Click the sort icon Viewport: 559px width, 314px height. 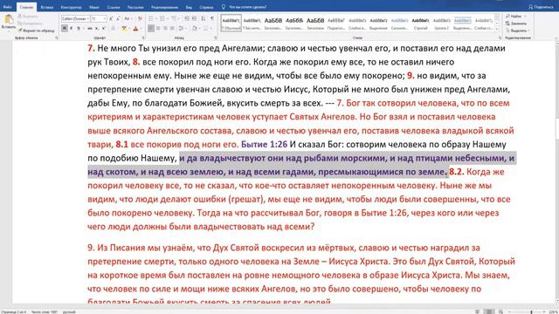click(204, 18)
